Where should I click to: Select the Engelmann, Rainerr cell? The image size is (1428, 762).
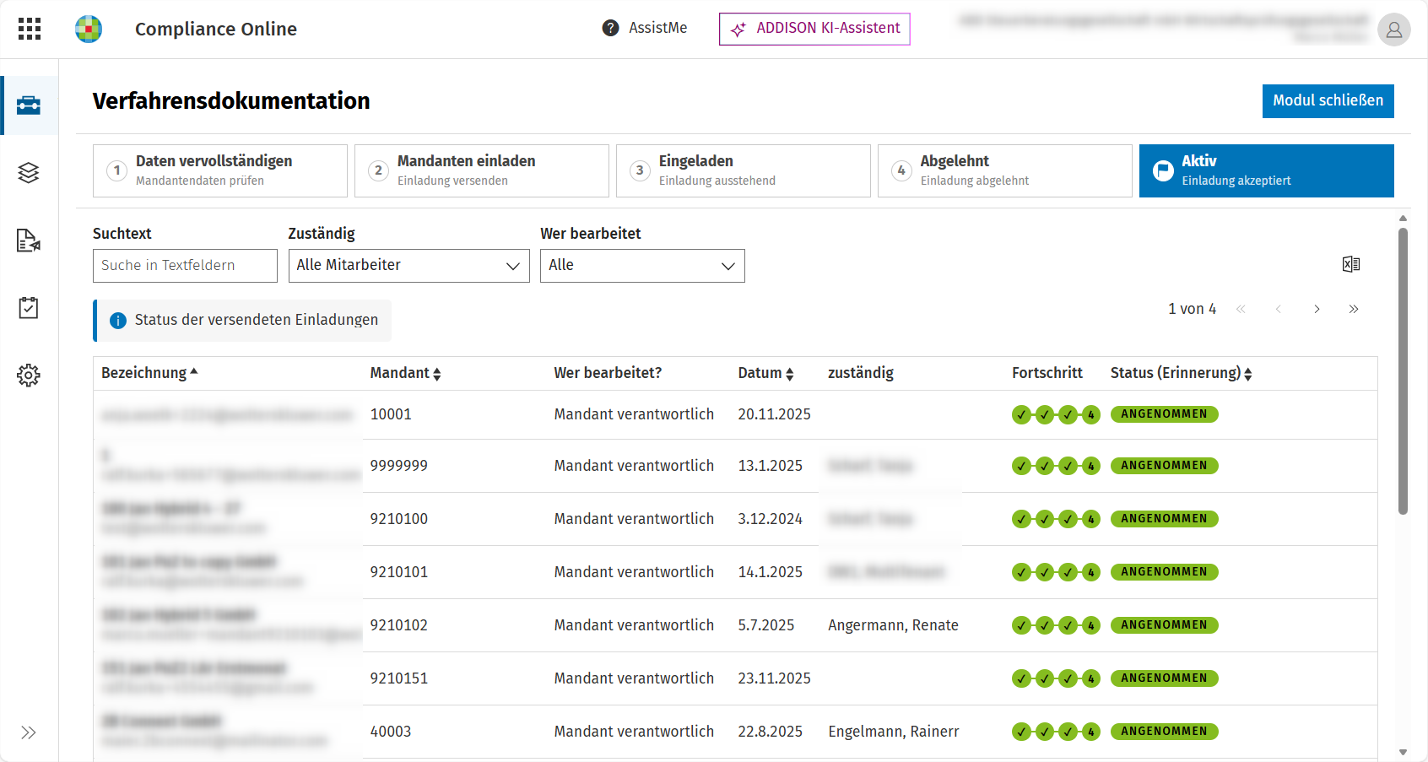[893, 732]
